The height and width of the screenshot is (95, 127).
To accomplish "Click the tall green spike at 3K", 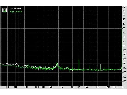I will coord(79,64).
